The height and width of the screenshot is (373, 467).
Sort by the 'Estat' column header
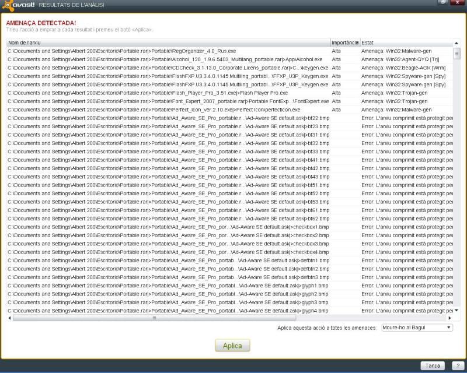point(406,43)
